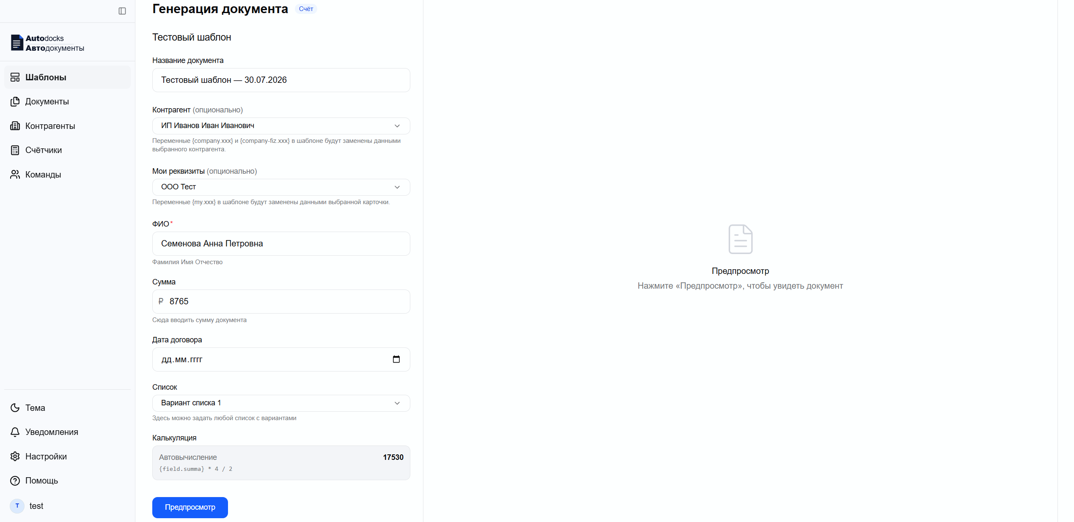Click the formula {field.summa} * 4 / 2
Viewport: 1074px width, 522px height.
click(195, 469)
